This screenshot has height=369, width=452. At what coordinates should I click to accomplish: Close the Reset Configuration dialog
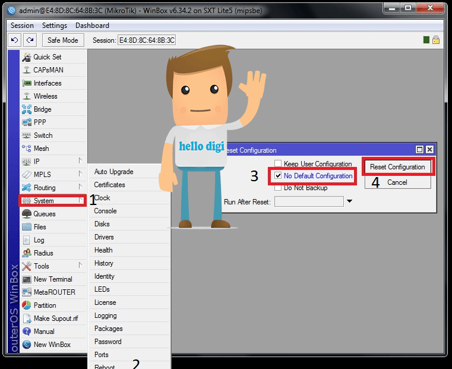pos(429,149)
